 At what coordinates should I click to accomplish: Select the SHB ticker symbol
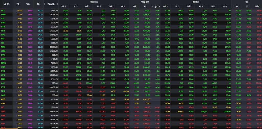pyautogui.click(x=3, y=111)
